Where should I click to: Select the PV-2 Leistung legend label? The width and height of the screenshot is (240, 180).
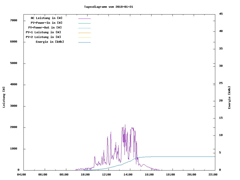[43, 37]
